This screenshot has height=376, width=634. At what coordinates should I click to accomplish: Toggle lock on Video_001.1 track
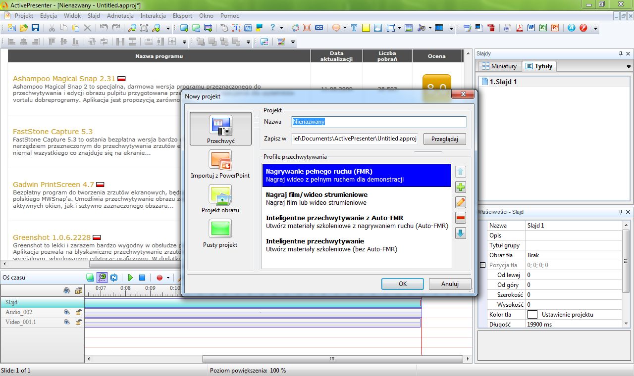[78, 322]
